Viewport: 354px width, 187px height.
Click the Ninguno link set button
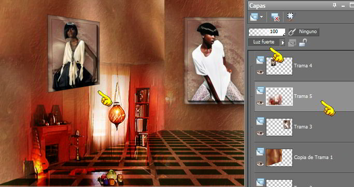tap(303, 32)
